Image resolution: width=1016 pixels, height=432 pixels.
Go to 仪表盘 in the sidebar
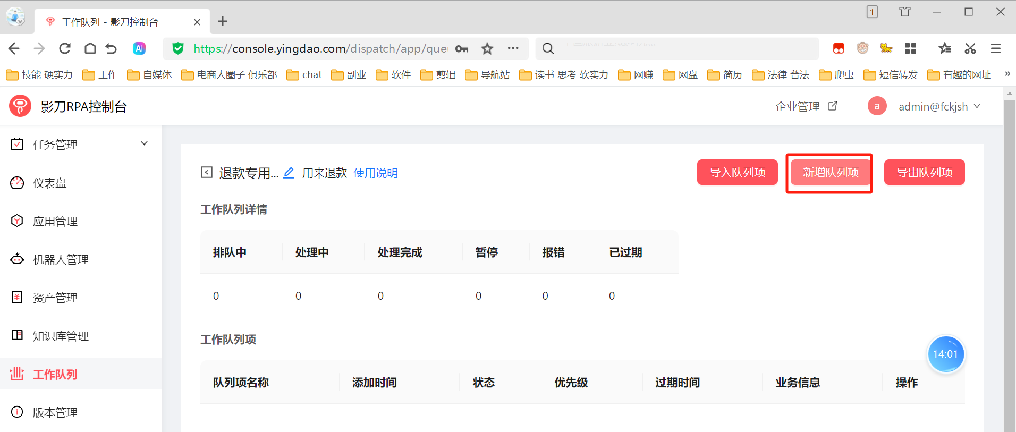click(81, 183)
